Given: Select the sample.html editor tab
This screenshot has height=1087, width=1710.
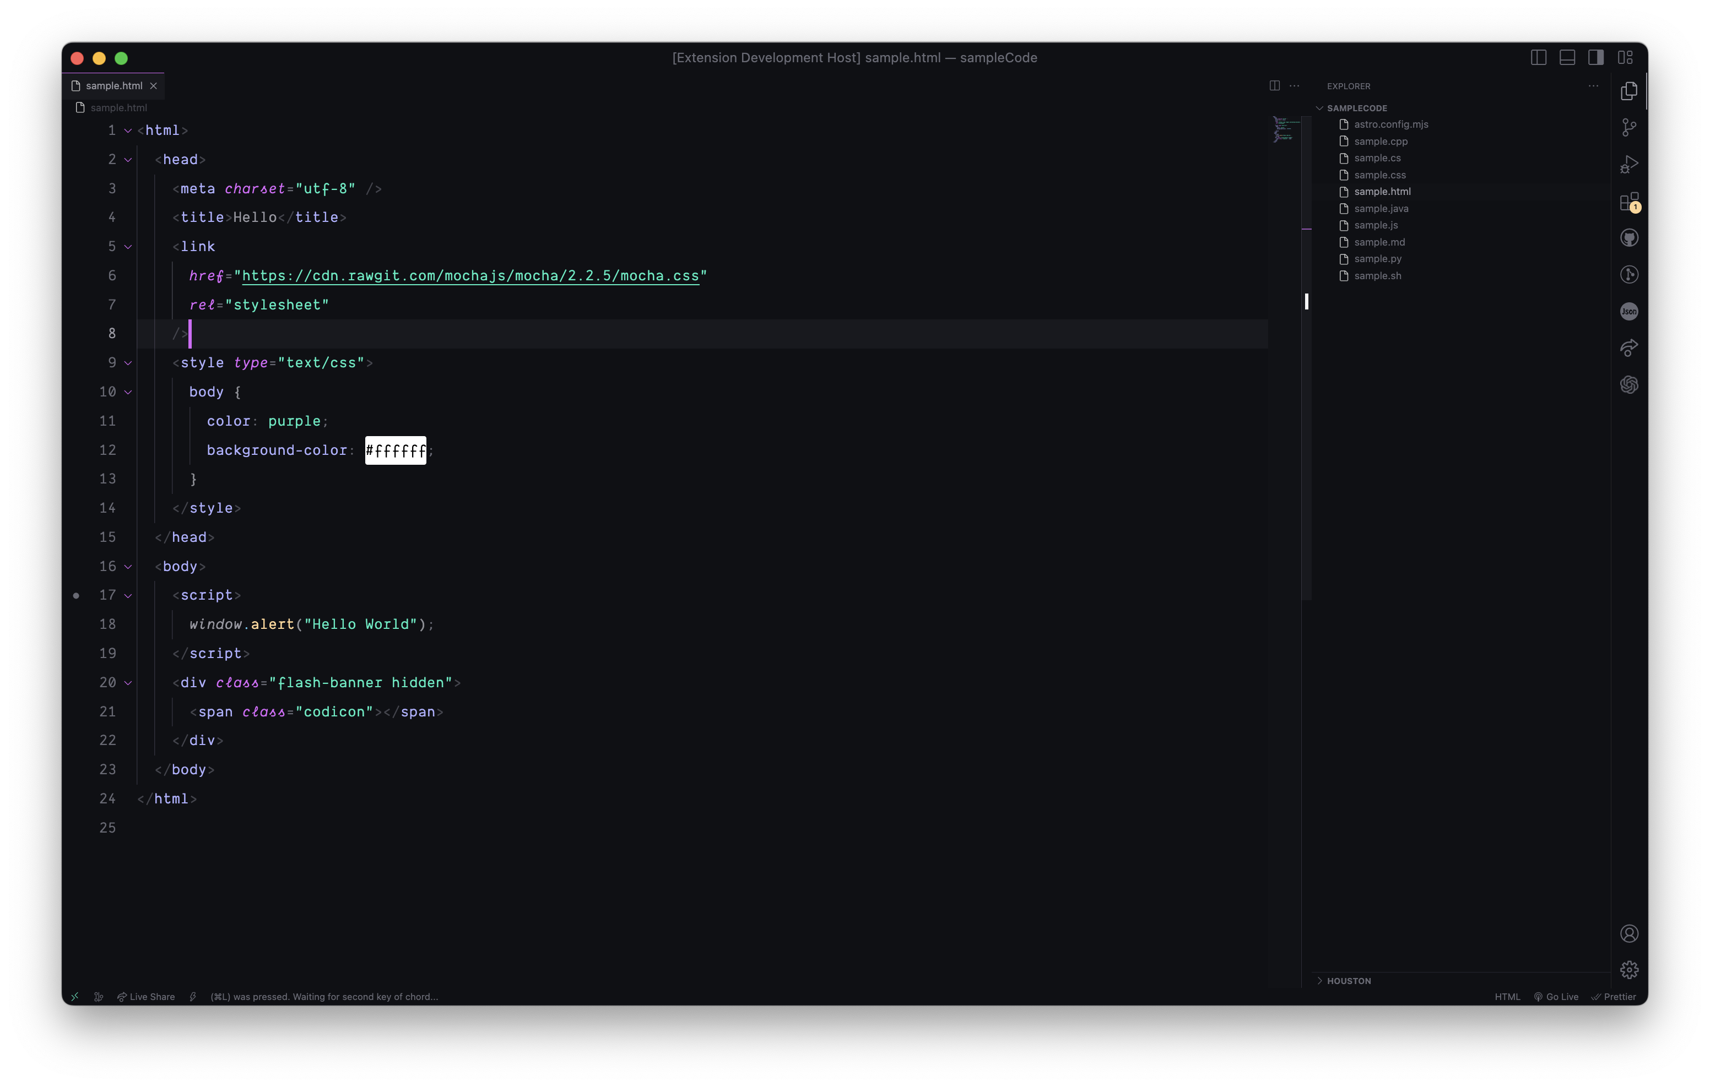Looking at the screenshot, I should click(113, 85).
